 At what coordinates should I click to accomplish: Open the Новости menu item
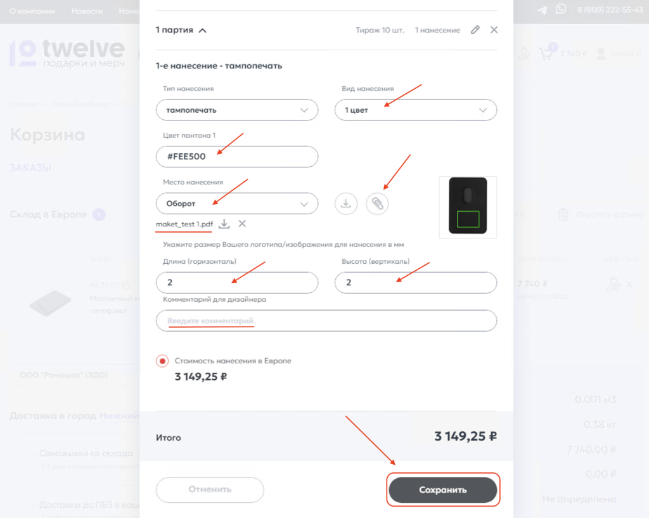click(x=87, y=11)
